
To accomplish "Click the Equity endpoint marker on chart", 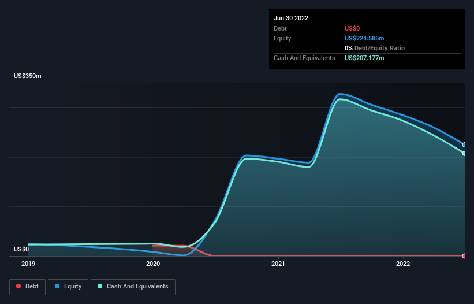I will pyautogui.click(x=464, y=145).
